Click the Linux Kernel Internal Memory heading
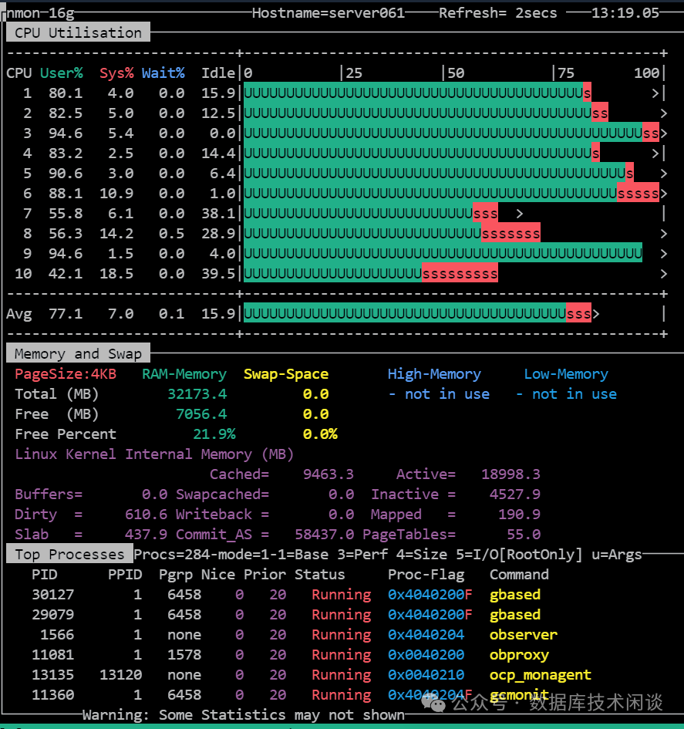 [154, 454]
